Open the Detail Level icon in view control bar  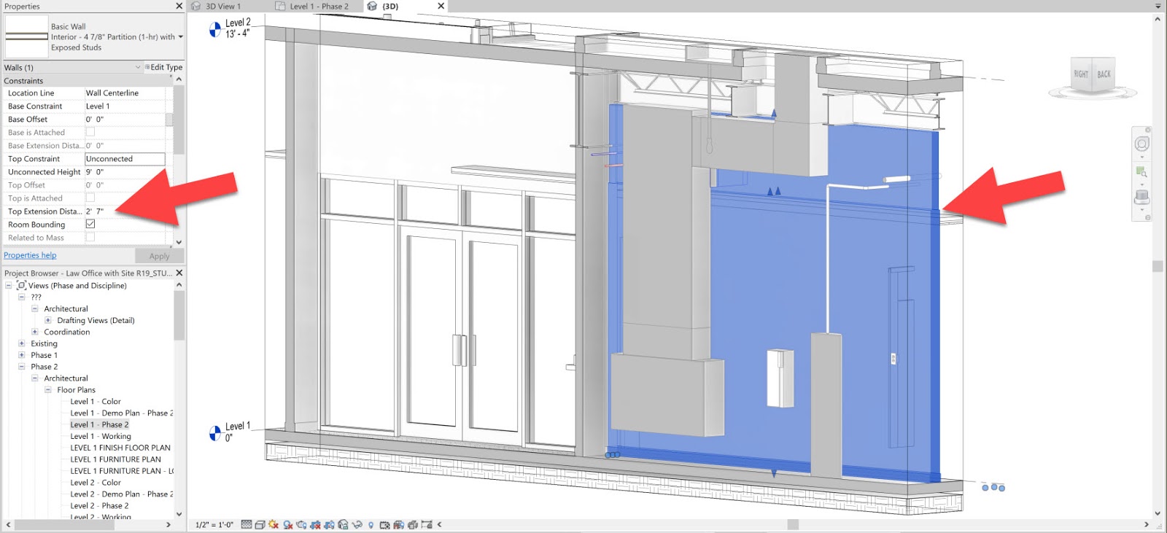click(247, 524)
